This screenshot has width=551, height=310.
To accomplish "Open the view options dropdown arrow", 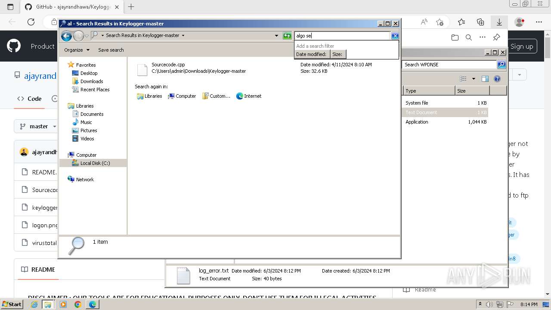I will point(474,79).
